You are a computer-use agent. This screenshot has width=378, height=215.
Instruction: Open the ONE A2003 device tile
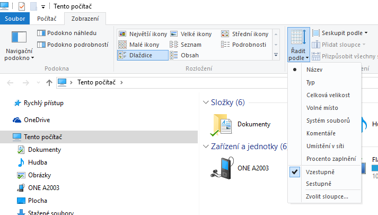tap(223, 168)
